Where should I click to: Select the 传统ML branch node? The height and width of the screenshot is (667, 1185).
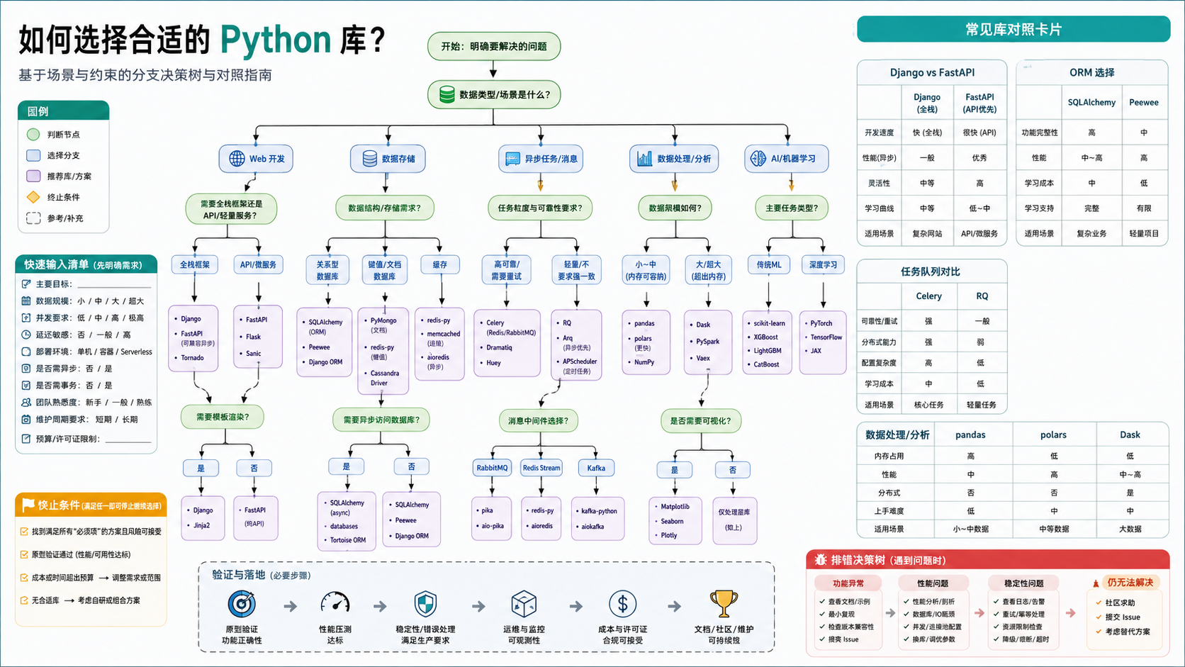pos(769,264)
